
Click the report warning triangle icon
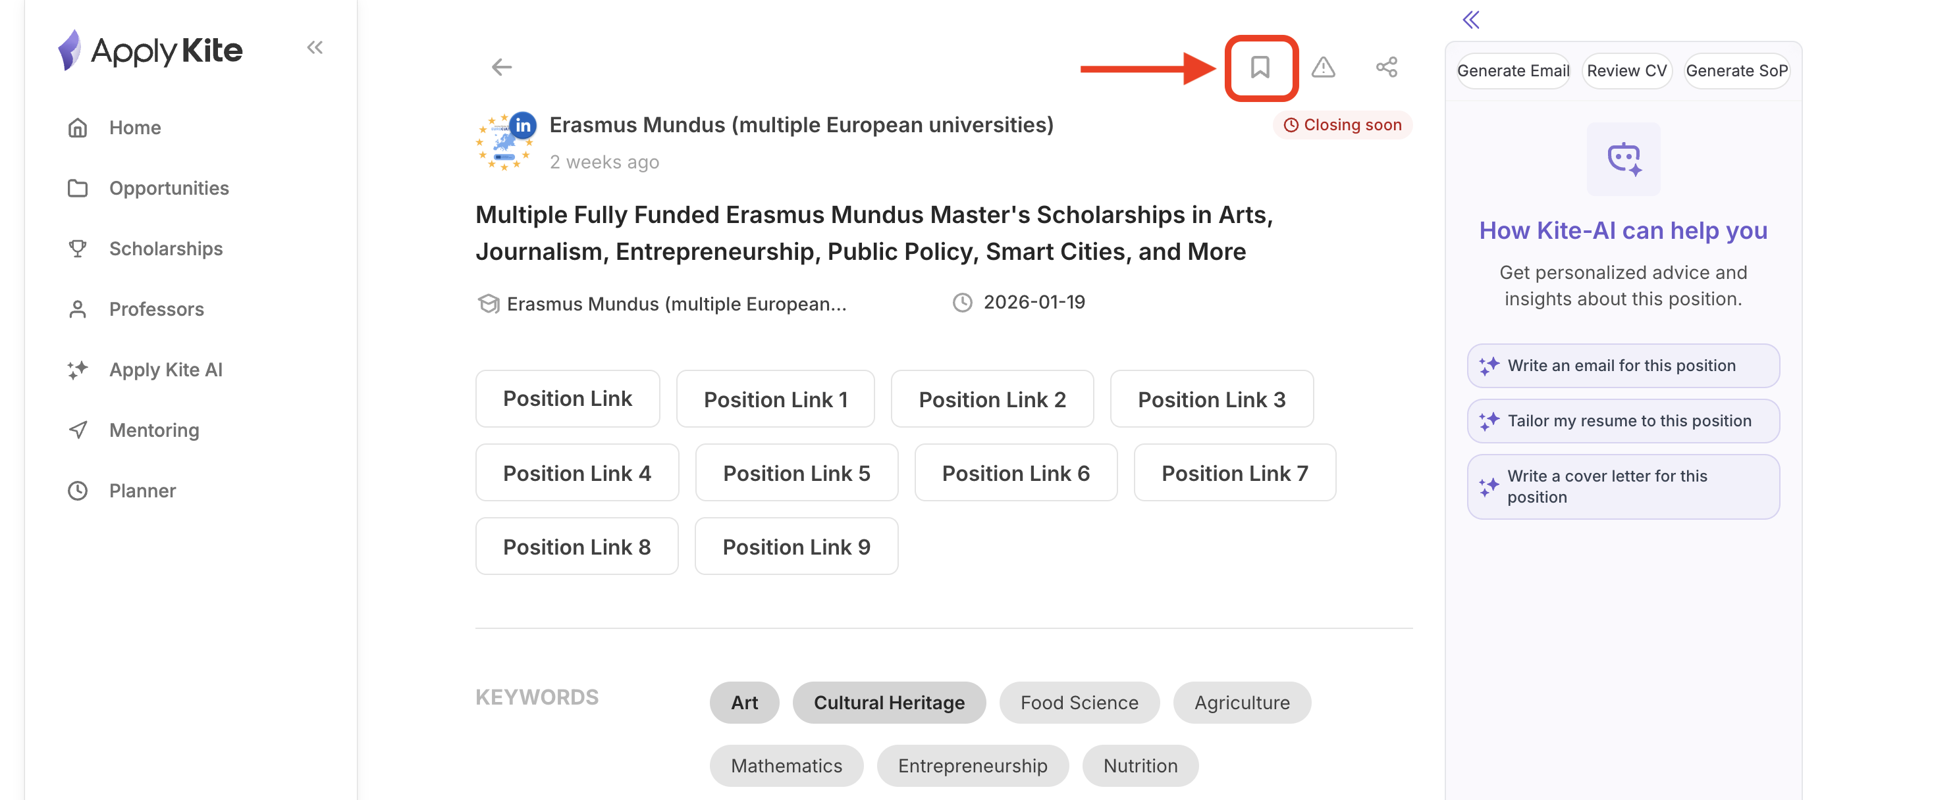click(x=1323, y=68)
